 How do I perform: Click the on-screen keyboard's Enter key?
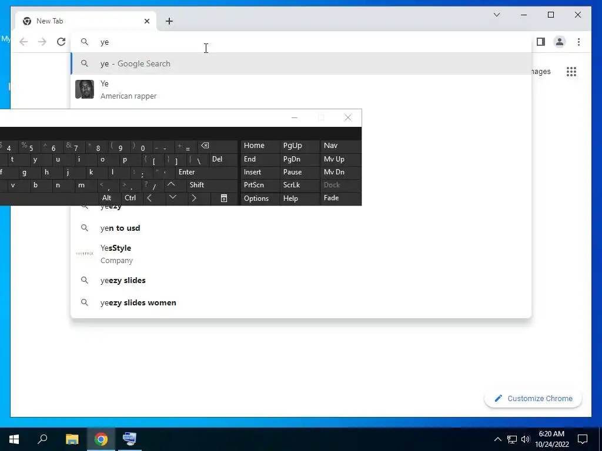click(206, 172)
